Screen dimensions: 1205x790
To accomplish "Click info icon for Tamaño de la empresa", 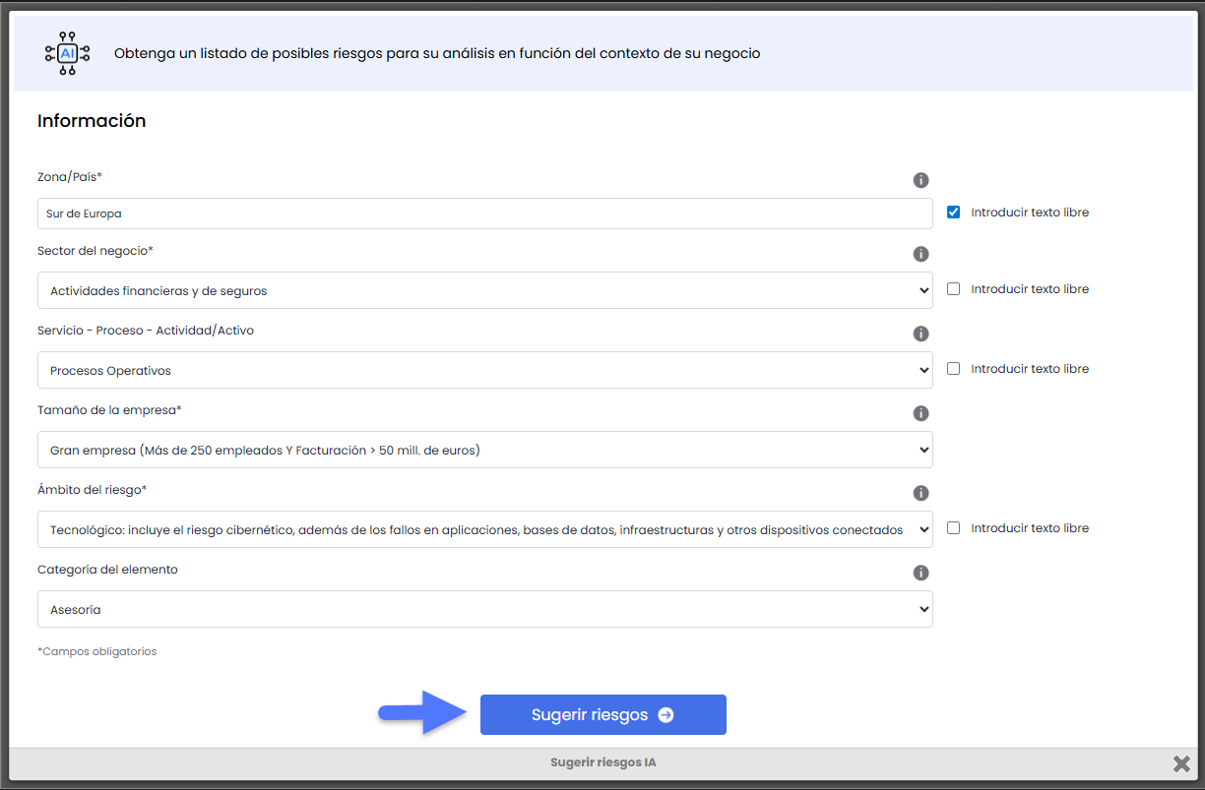I will pos(920,413).
